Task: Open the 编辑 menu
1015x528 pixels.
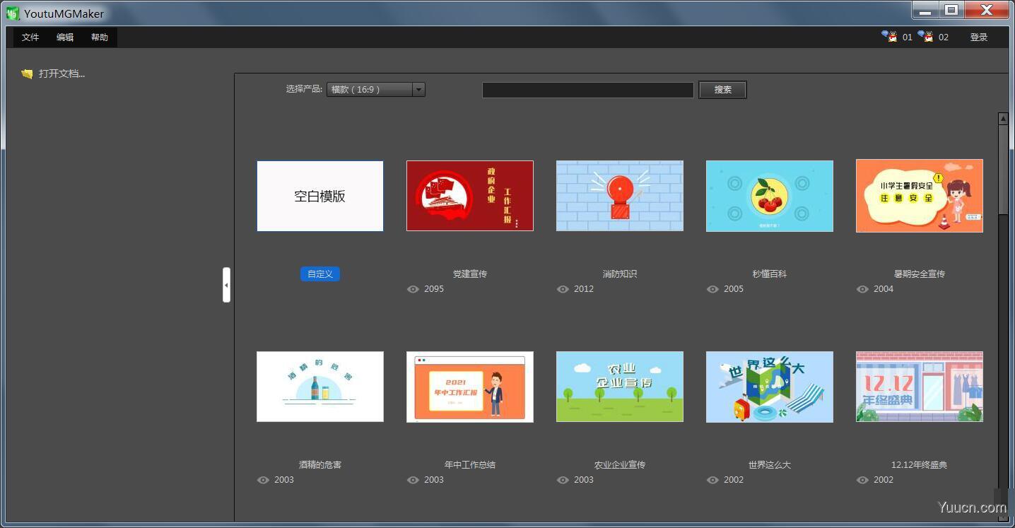Action: point(64,37)
